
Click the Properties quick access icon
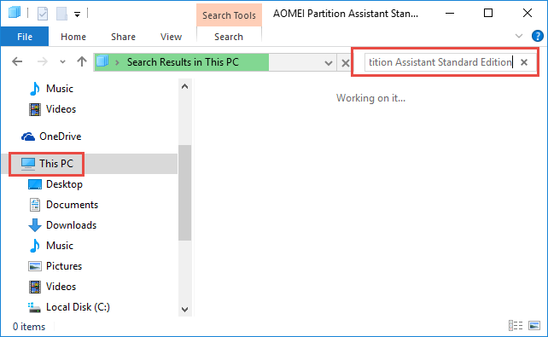coord(43,14)
